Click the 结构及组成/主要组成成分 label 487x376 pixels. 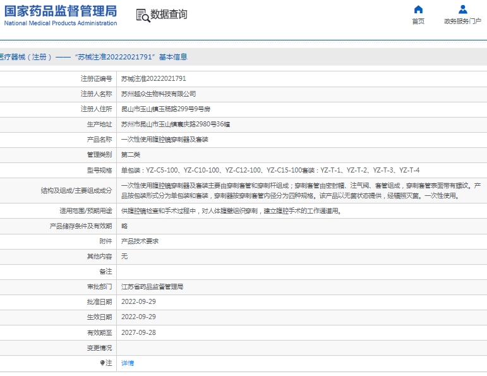click(76, 190)
